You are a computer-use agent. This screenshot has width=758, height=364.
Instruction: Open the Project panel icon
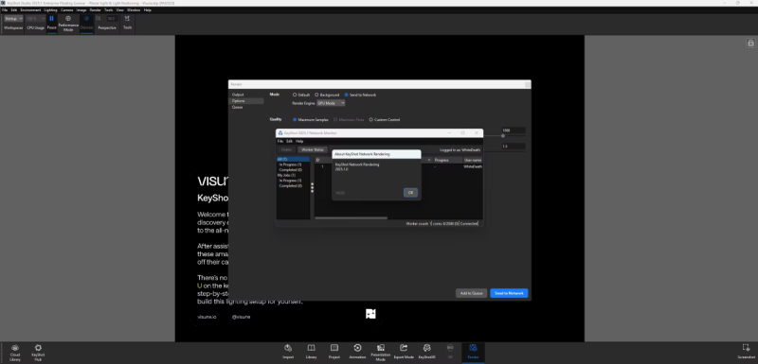tap(334, 348)
